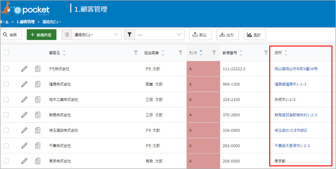Check the row for 栃木工業株式会社
The height and width of the screenshot is (169, 336).
point(6,99)
